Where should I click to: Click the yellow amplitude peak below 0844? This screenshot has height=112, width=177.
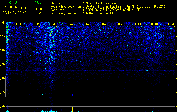pos(72,109)
